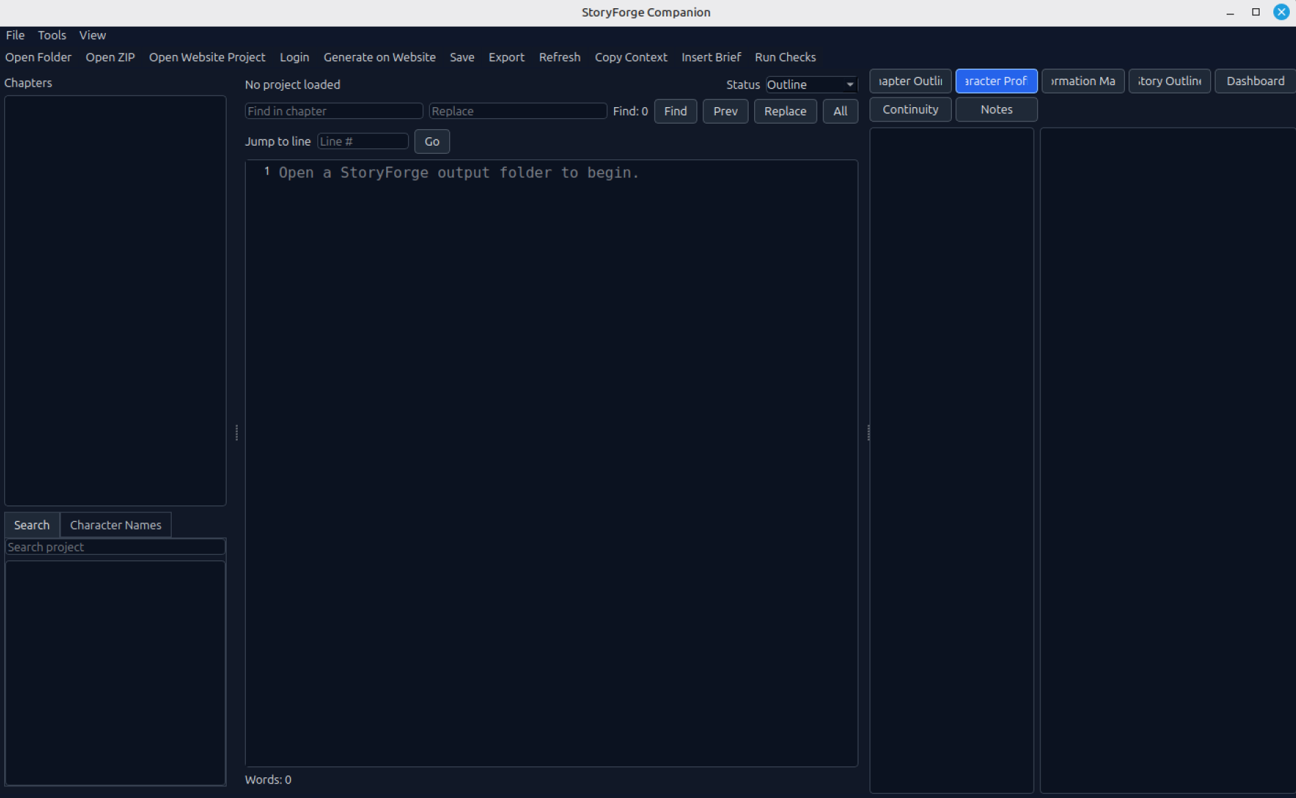This screenshot has width=1296, height=798.
Task: Switch to the Chapter Outline tab
Action: point(911,81)
